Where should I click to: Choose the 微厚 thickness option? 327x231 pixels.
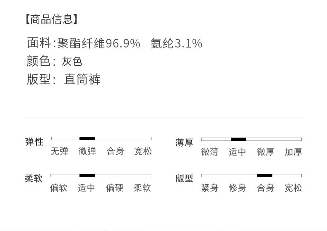(x=265, y=152)
